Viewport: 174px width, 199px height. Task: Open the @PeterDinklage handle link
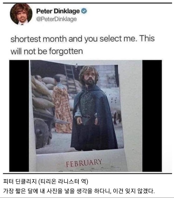pyautogui.click(x=56, y=19)
